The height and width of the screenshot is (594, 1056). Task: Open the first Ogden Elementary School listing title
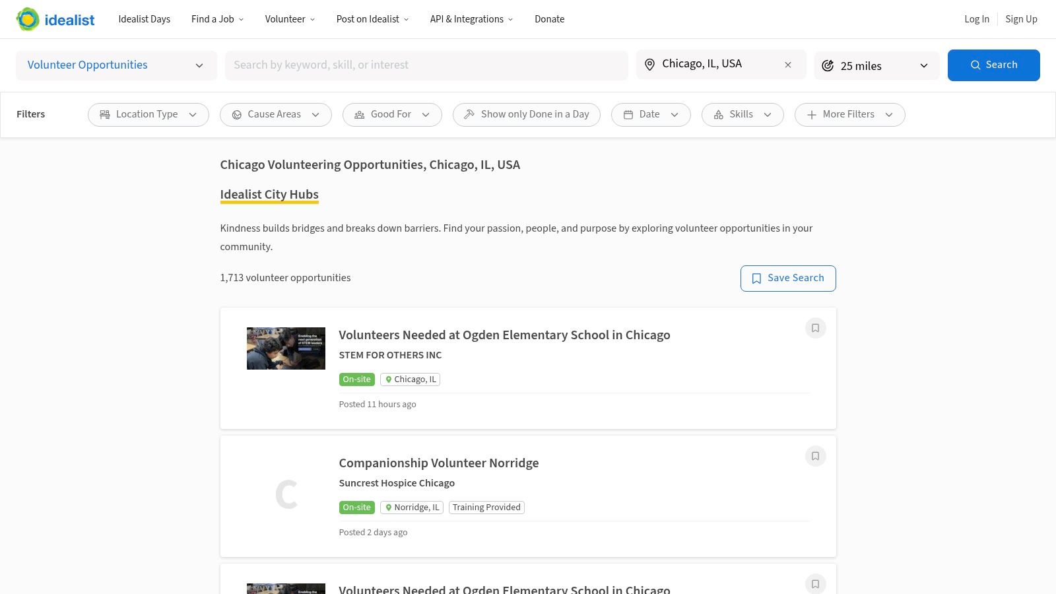(x=504, y=335)
